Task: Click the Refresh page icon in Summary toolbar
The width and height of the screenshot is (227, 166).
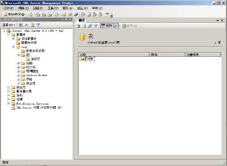Action: click(84, 26)
